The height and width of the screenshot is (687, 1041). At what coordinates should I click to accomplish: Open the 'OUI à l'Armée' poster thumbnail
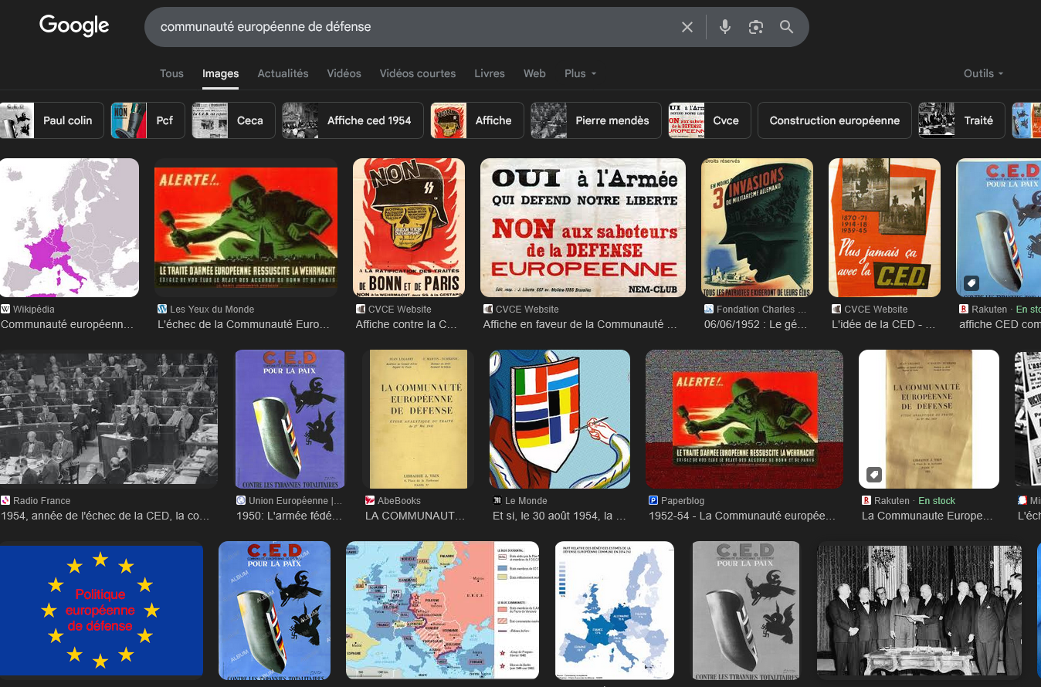point(583,228)
